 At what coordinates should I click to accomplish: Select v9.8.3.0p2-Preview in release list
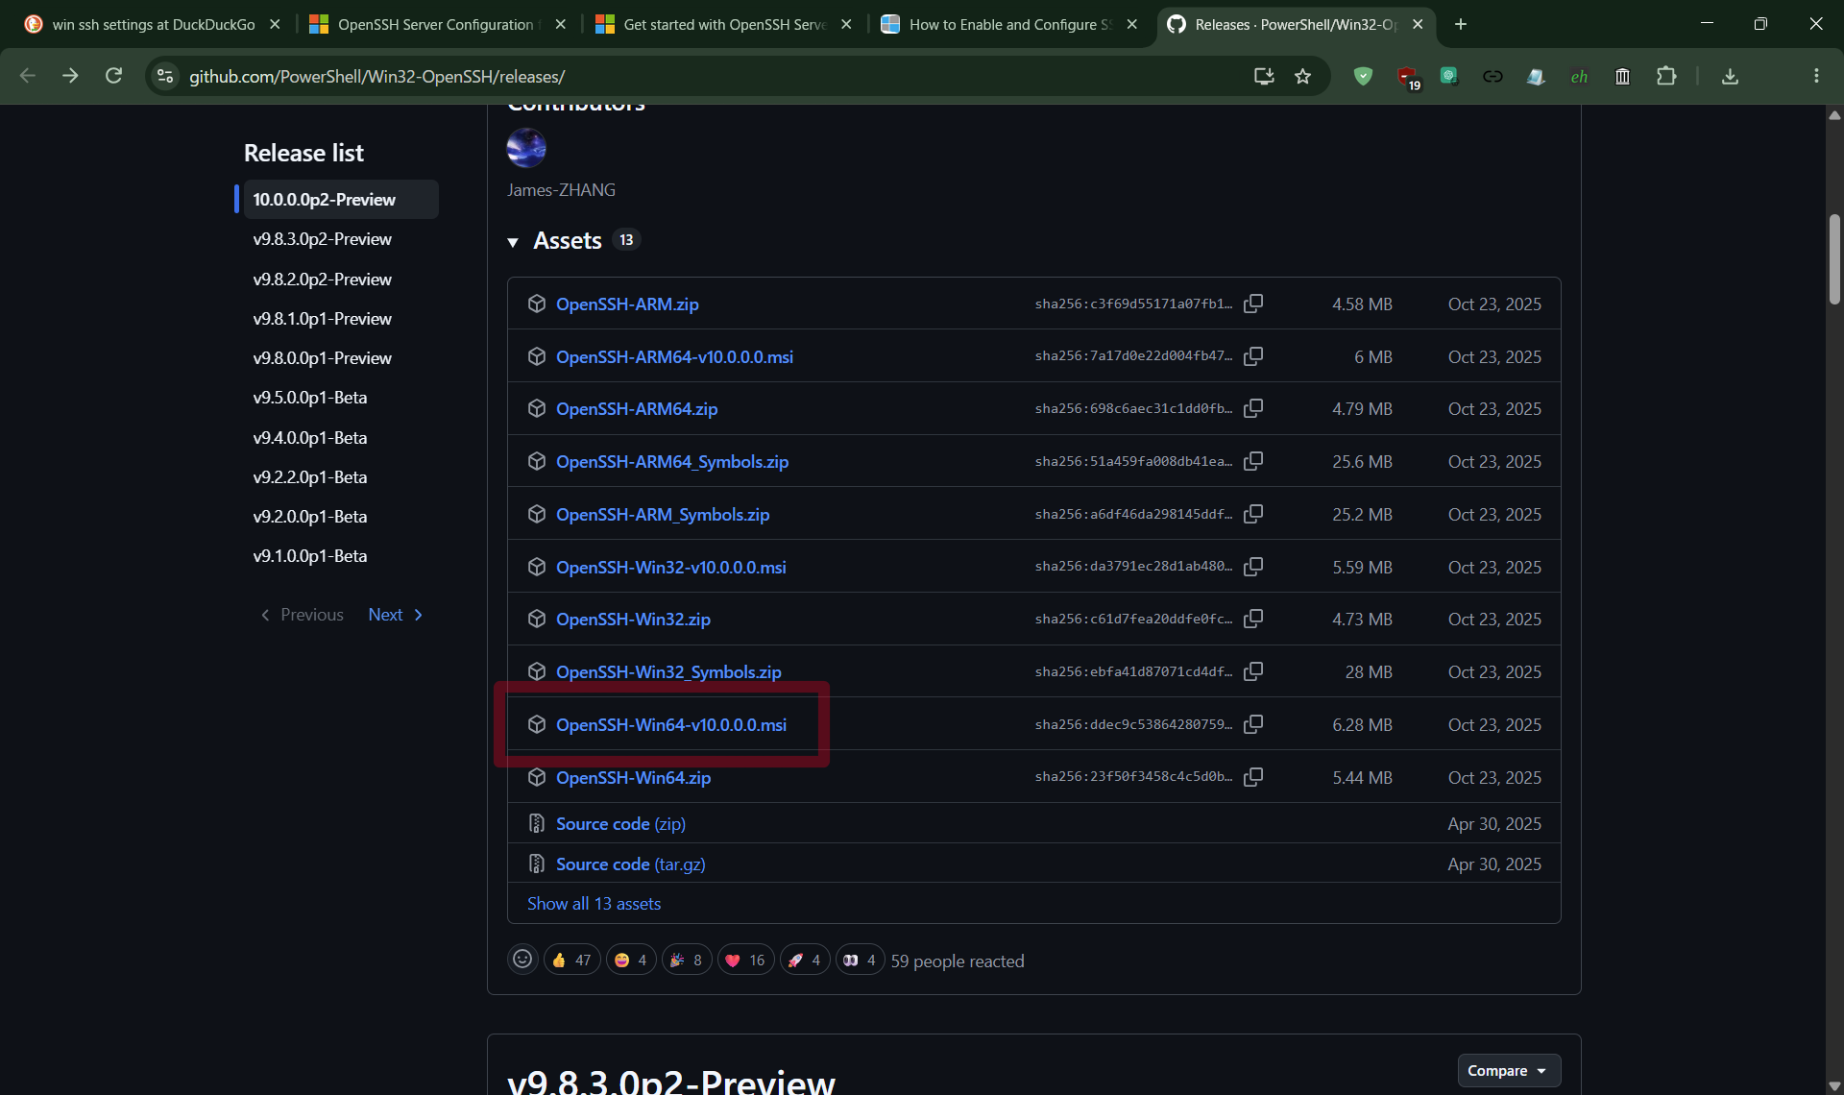[x=322, y=238]
